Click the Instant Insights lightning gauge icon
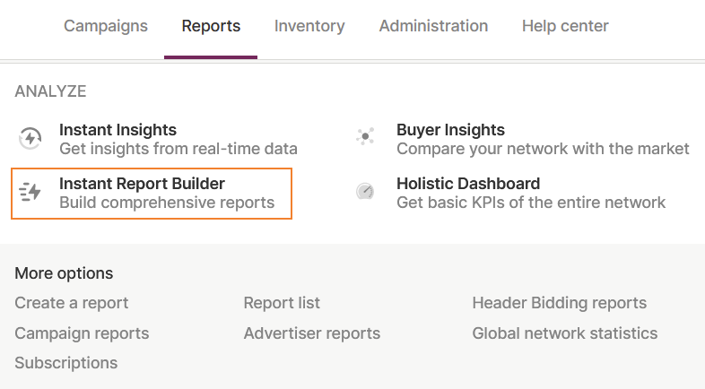This screenshot has width=705, height=389. [30, 138]
